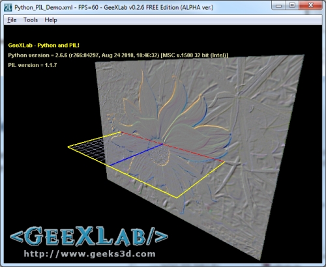The width and height of the screenshot is (326, 267).
Task: Open the Tools menu
Action: click(31, 20)
